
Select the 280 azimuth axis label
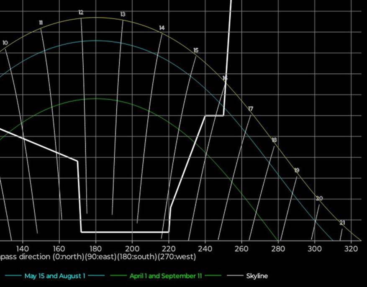point(278,249)
